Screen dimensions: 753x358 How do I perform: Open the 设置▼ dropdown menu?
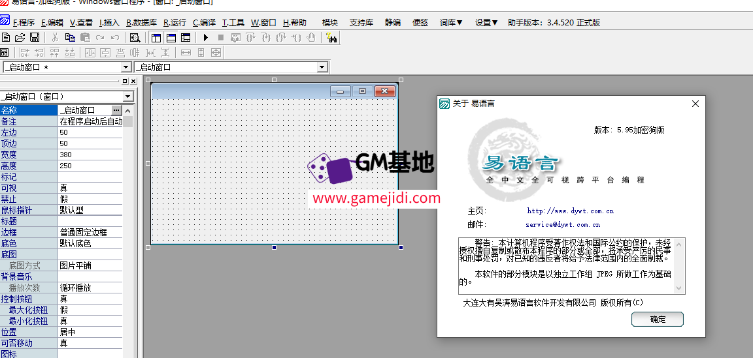[486, 23]
